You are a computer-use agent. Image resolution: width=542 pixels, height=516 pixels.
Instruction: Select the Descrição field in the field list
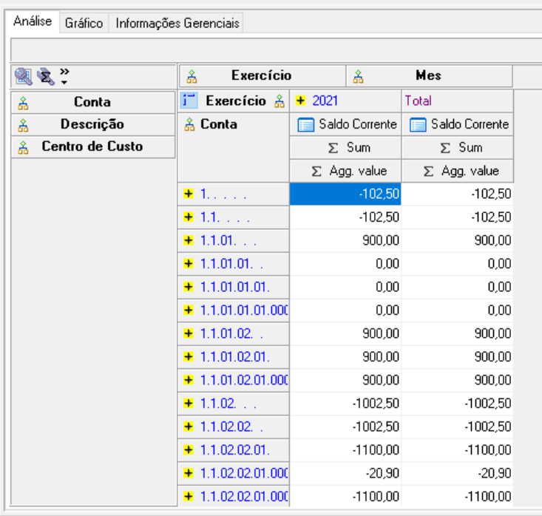(93, 124)
